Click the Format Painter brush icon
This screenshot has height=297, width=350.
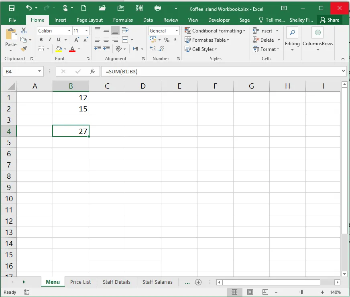(x=24, y=49)
